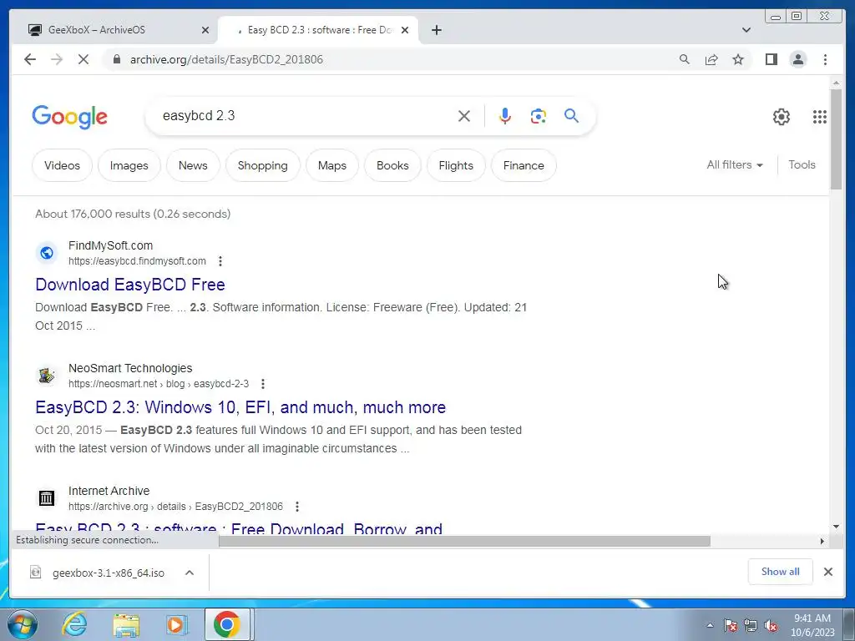This screenshot has height=641, width=855.
Task: Open the Action Center flag tray icon
Action: point(730,625)
